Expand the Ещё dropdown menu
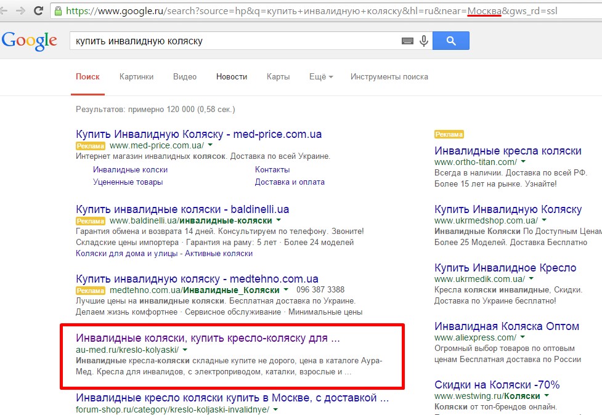 click(x=320, y=77)
